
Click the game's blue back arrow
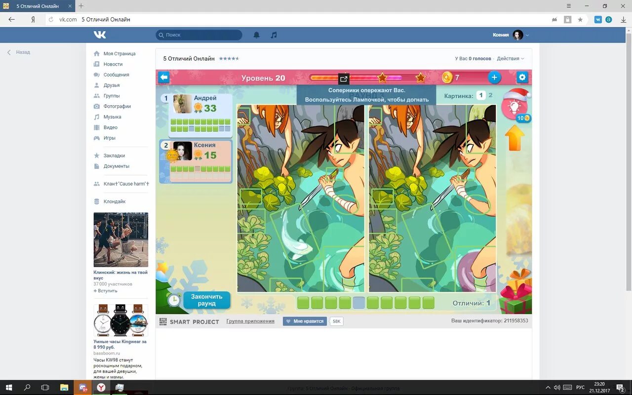pyautogui.click(x=164, y=78)
